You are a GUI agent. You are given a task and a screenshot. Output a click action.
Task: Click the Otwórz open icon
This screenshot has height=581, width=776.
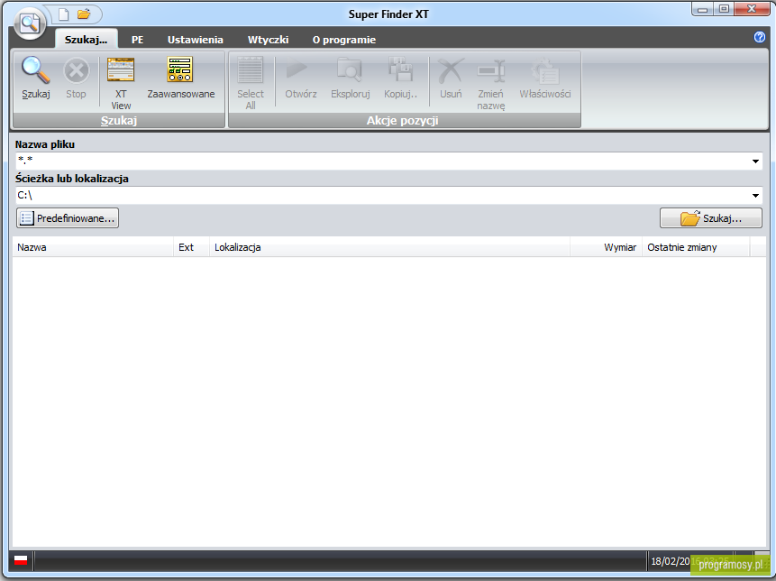(297, 69)
